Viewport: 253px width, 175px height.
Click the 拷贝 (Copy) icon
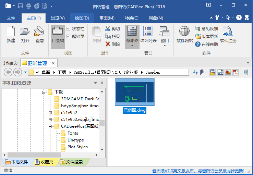coord(108,36)
